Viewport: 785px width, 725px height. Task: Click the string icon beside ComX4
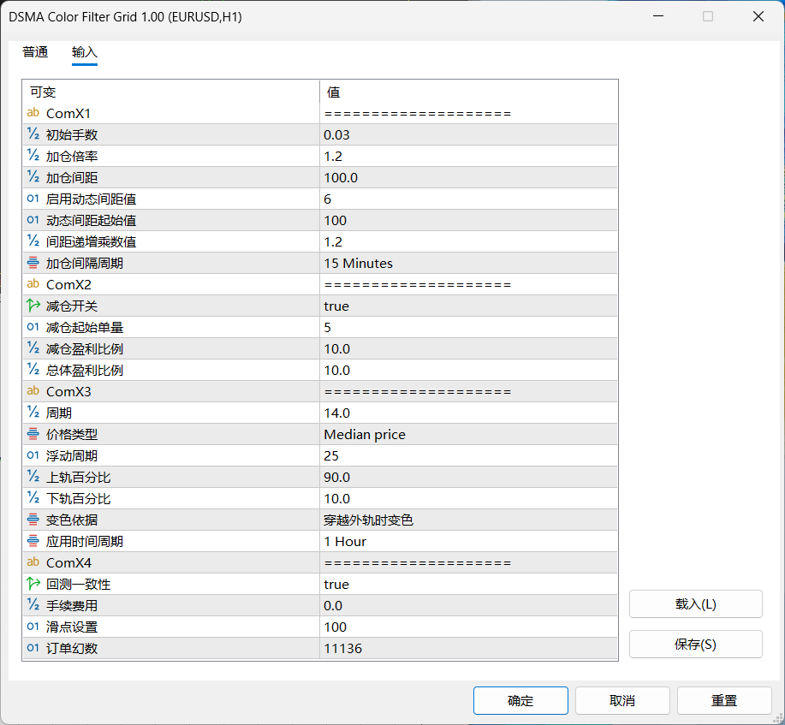tap(33, 562)
